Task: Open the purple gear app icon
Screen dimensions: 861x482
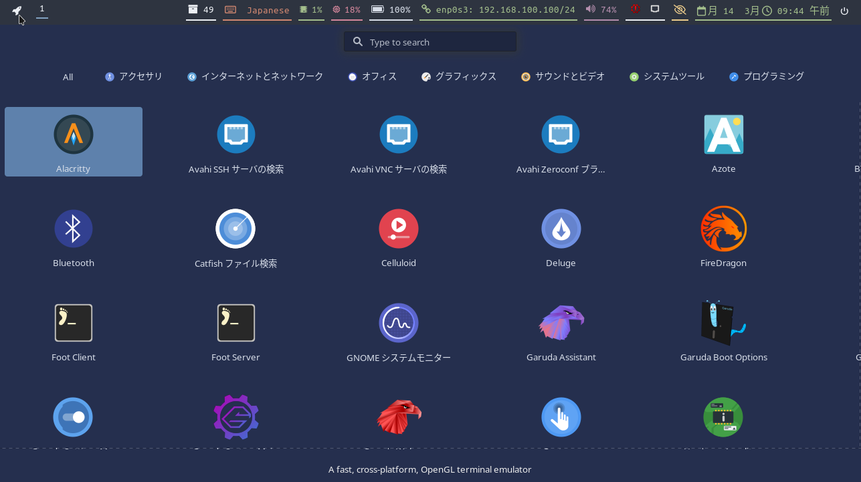Action: pos(236,417)
